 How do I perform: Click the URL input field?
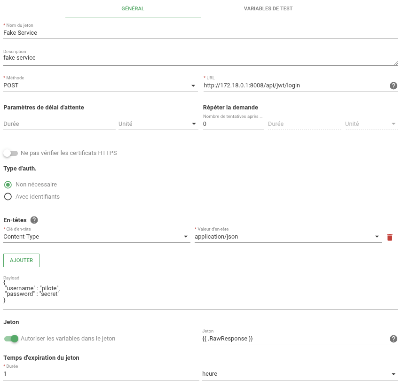pos(294,85)
